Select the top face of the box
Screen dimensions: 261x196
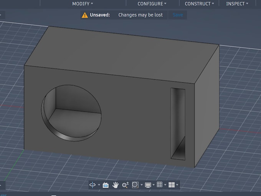(x=122, y=55)
